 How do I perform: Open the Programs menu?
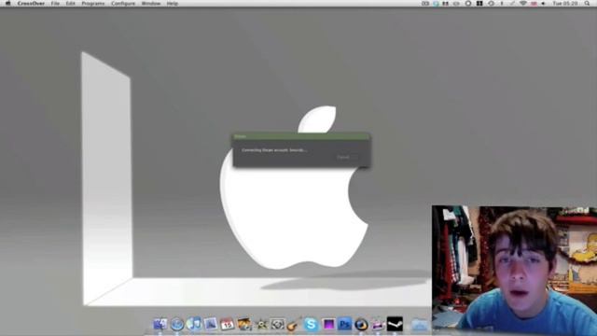pos(93,4)
